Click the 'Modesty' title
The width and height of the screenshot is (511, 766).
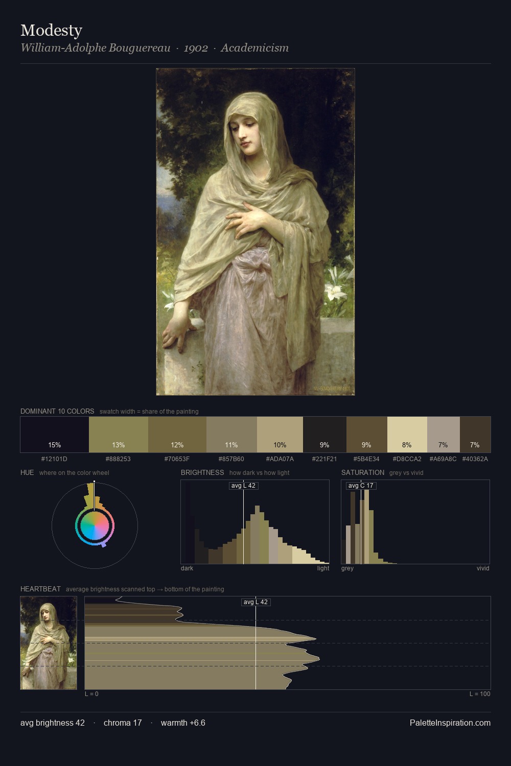51,30
